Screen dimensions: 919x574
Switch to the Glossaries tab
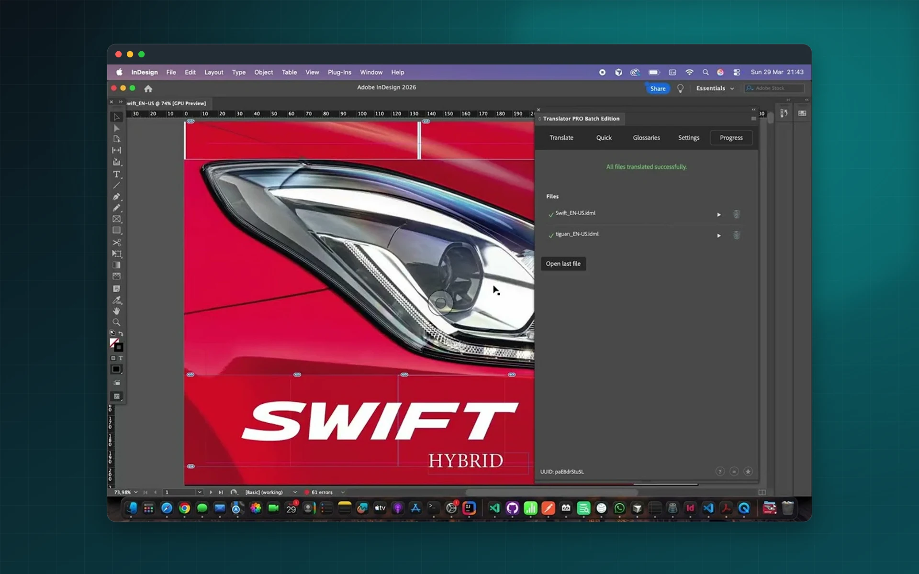[646, 138]
